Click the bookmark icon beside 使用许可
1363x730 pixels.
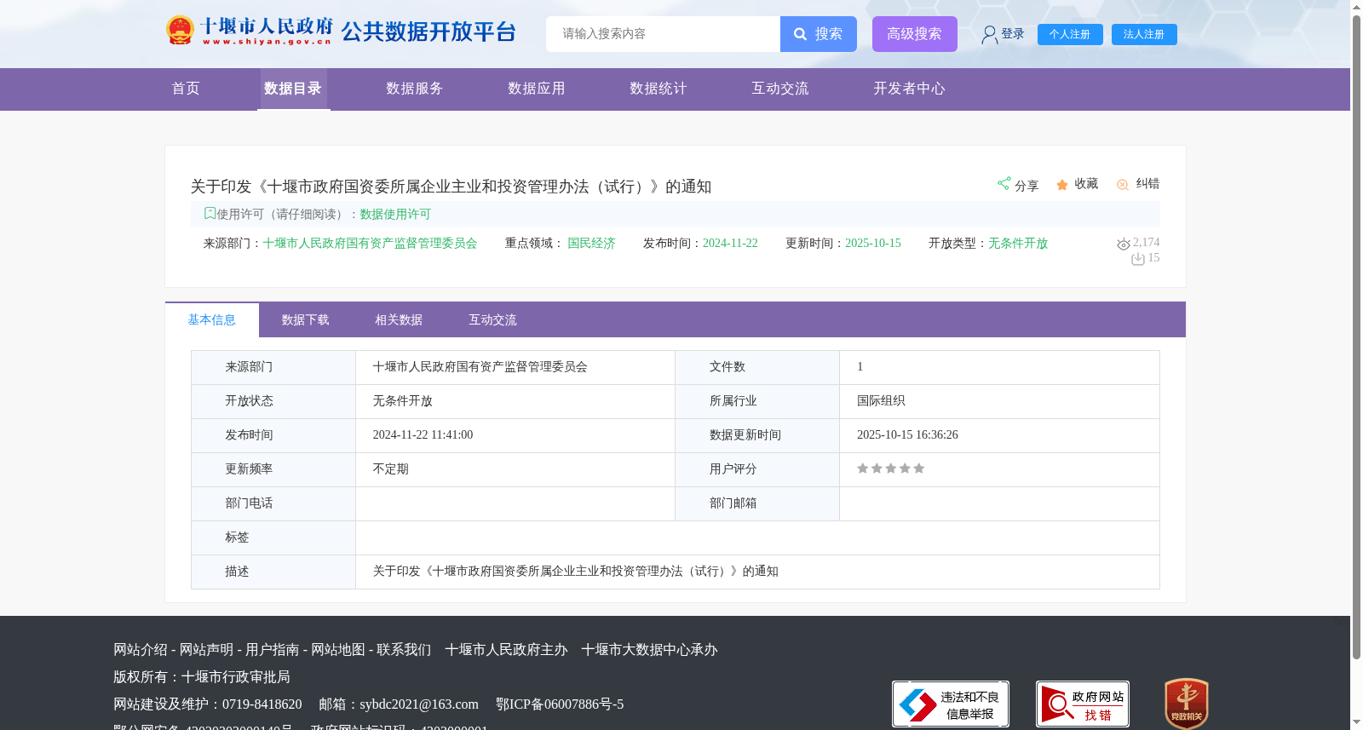tap(210, 214)
